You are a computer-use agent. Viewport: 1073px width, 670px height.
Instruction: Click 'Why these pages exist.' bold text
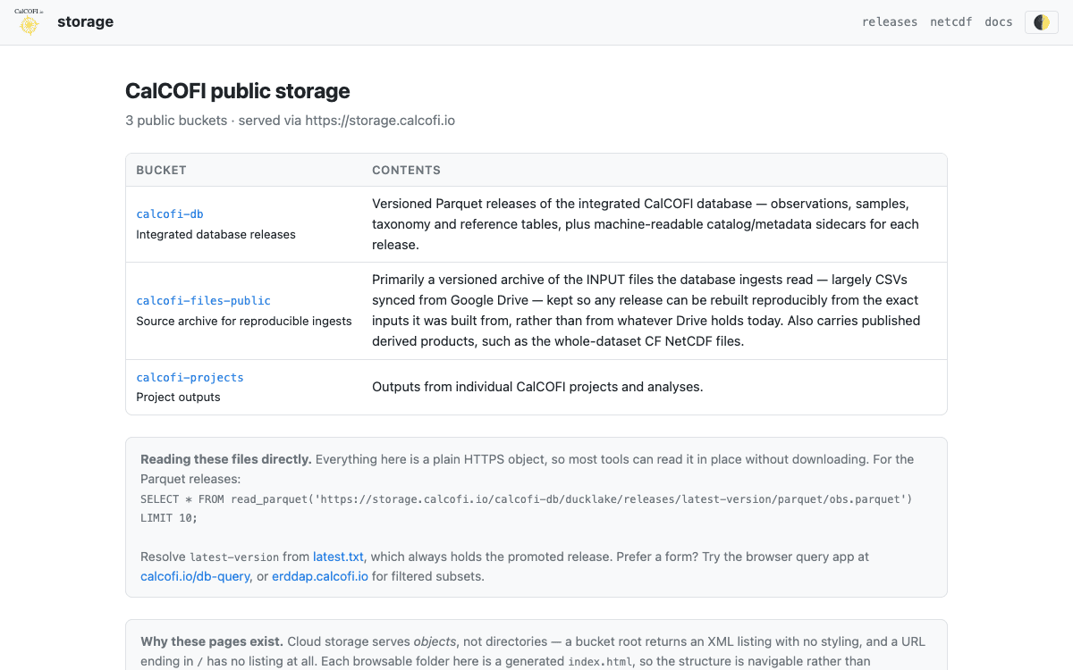tap(212, 642)
